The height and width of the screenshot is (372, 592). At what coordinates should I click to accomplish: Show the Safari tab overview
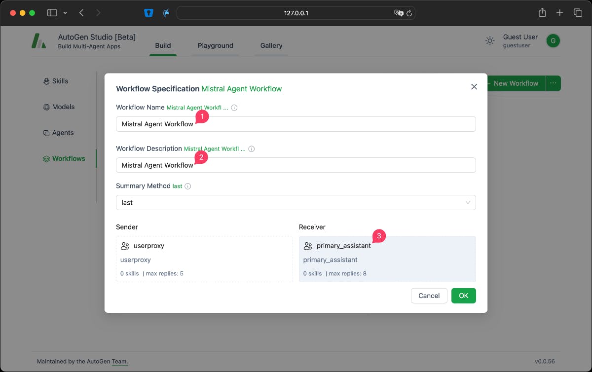pyautogui.click(x=578, y=13)
